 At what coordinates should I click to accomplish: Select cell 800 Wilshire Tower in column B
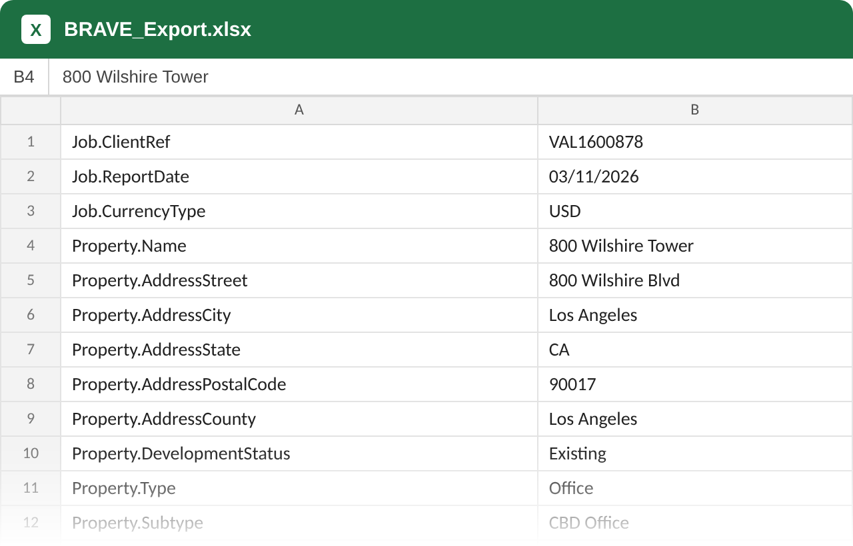pyautogui.click(x=695, y=246)
